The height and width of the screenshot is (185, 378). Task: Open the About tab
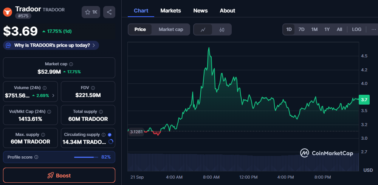(x=227, y=11)
